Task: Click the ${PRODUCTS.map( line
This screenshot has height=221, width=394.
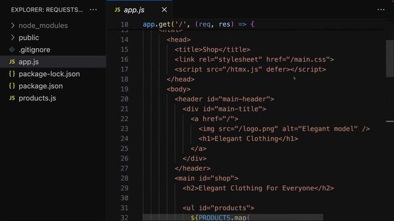Action: pos(220,217)
